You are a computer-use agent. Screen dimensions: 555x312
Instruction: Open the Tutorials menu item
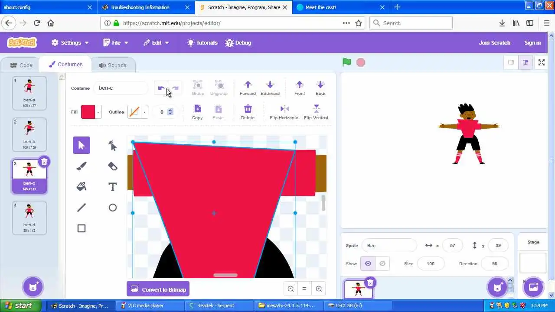tap(202, 42)
